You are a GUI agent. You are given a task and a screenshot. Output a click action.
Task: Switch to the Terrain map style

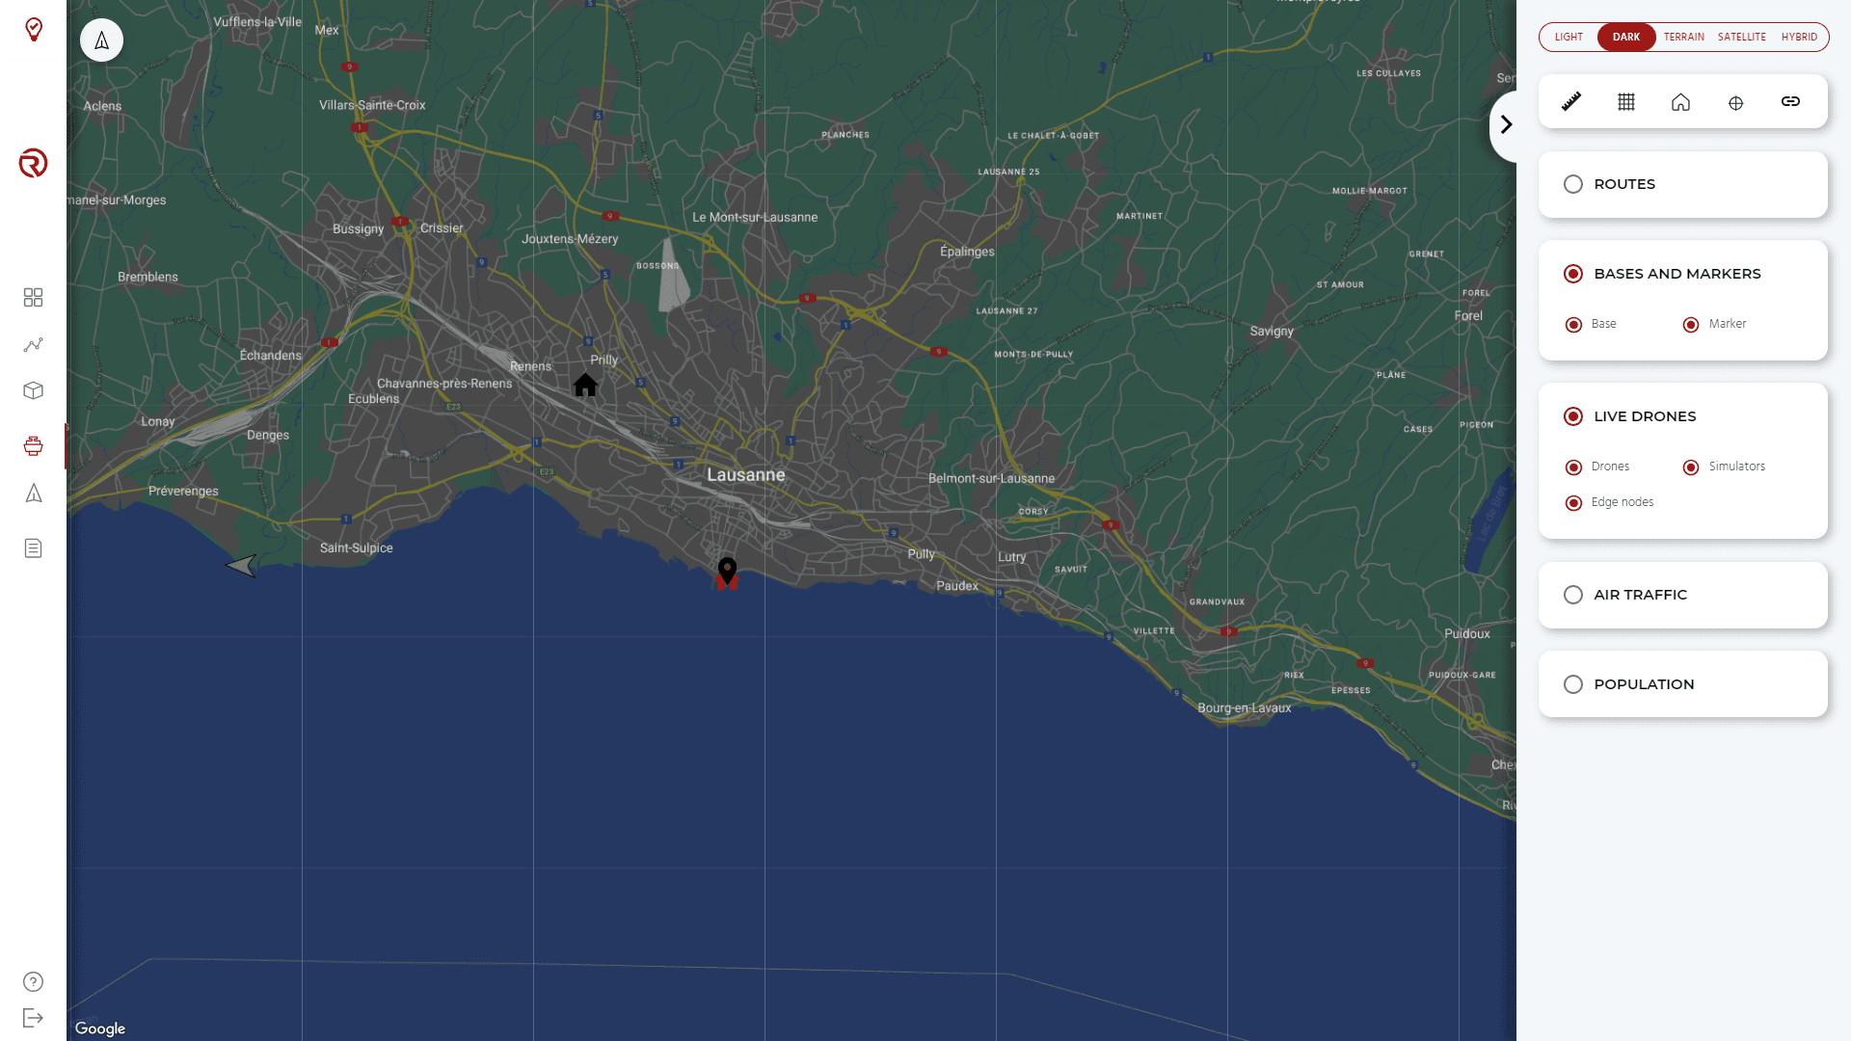[x=1684, y=37]
